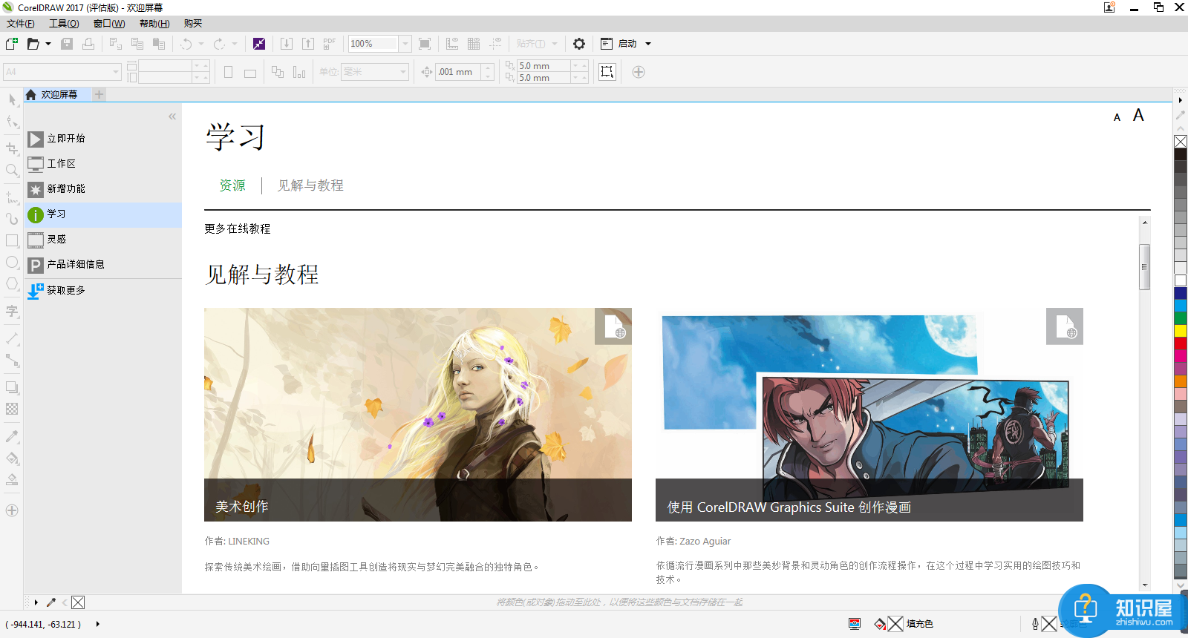The image size is (1188, 638).
Task: Switch to the 资源 tab
Action: coord(232,185)
